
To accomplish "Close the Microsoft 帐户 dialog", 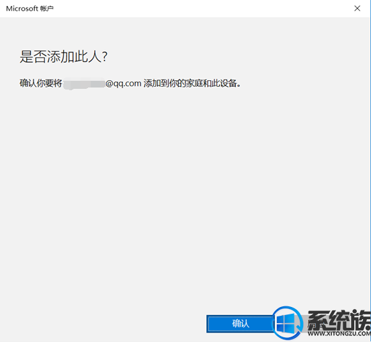I will tap(357, 9).
